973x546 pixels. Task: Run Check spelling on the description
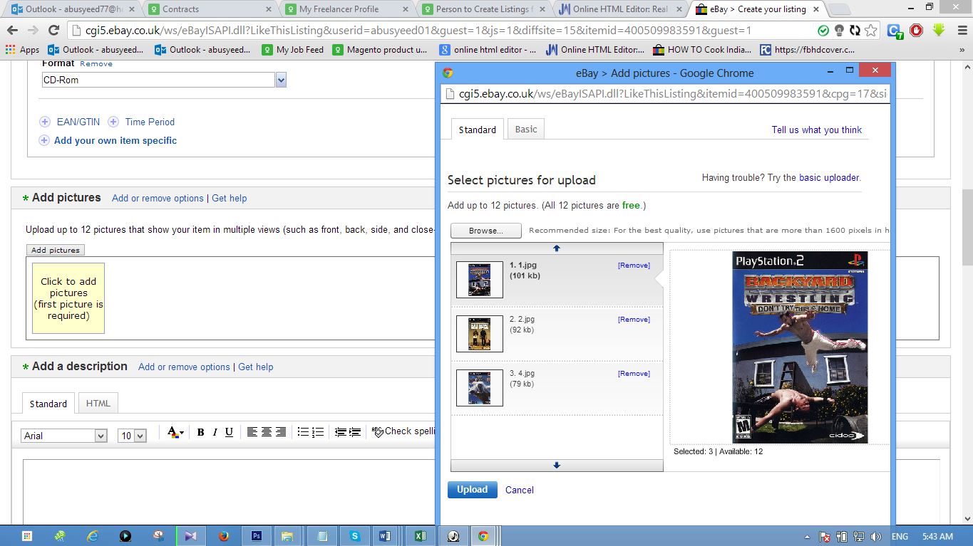405,431
